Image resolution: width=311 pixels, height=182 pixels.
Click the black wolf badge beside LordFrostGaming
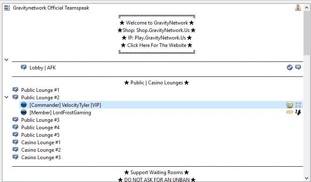point(298,112)
